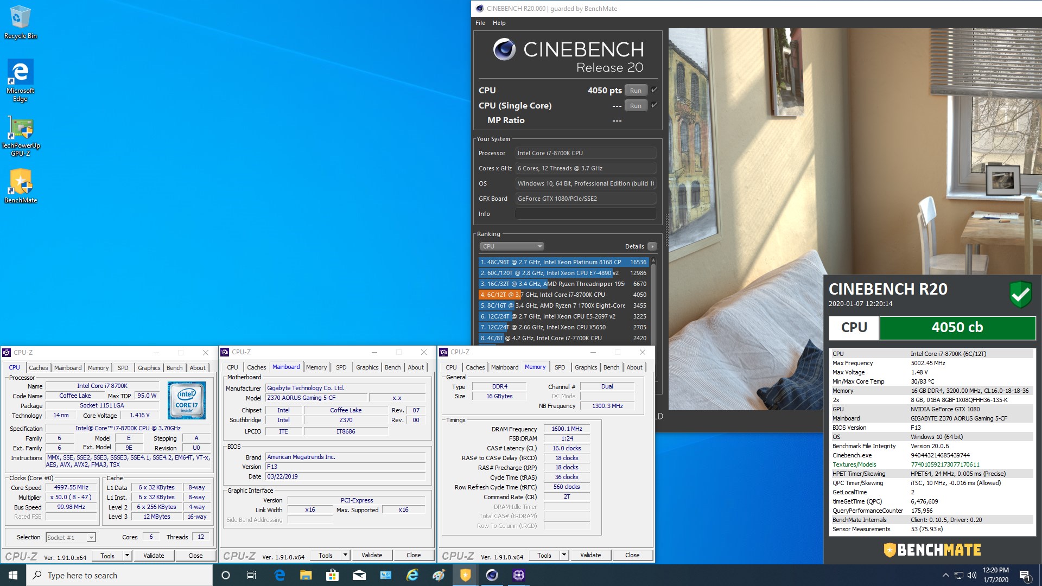The image size is (1042, 586).
Task: Select SPD tab in Mainboard CPU-Z window
Action: click(341, 367)
